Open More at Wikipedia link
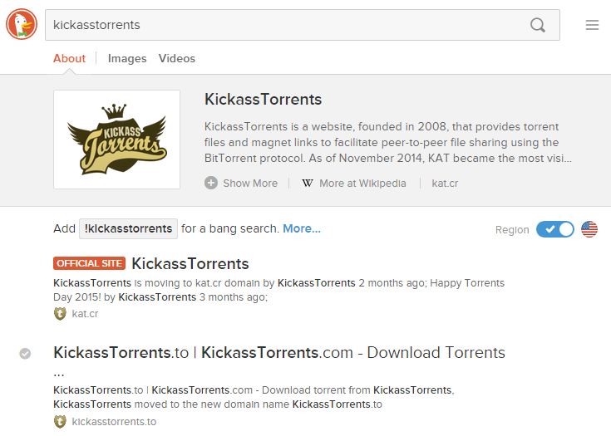Screen dimensions: 611x436 click(362, 184)
